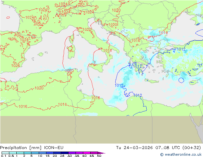Viewport: 203px width, 157px height.
Task: Select the blue legend swatch between 15 and 20
Action: point(50,153)
